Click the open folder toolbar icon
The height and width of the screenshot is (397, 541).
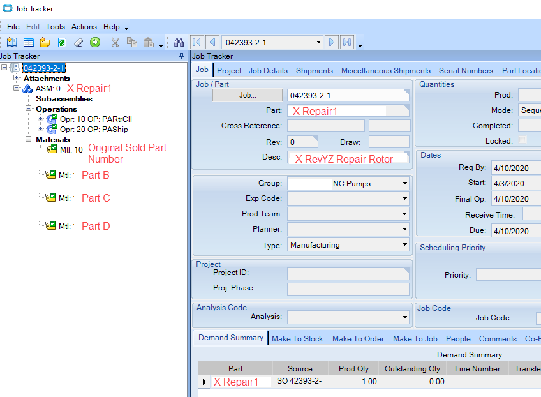coord(45,43)
